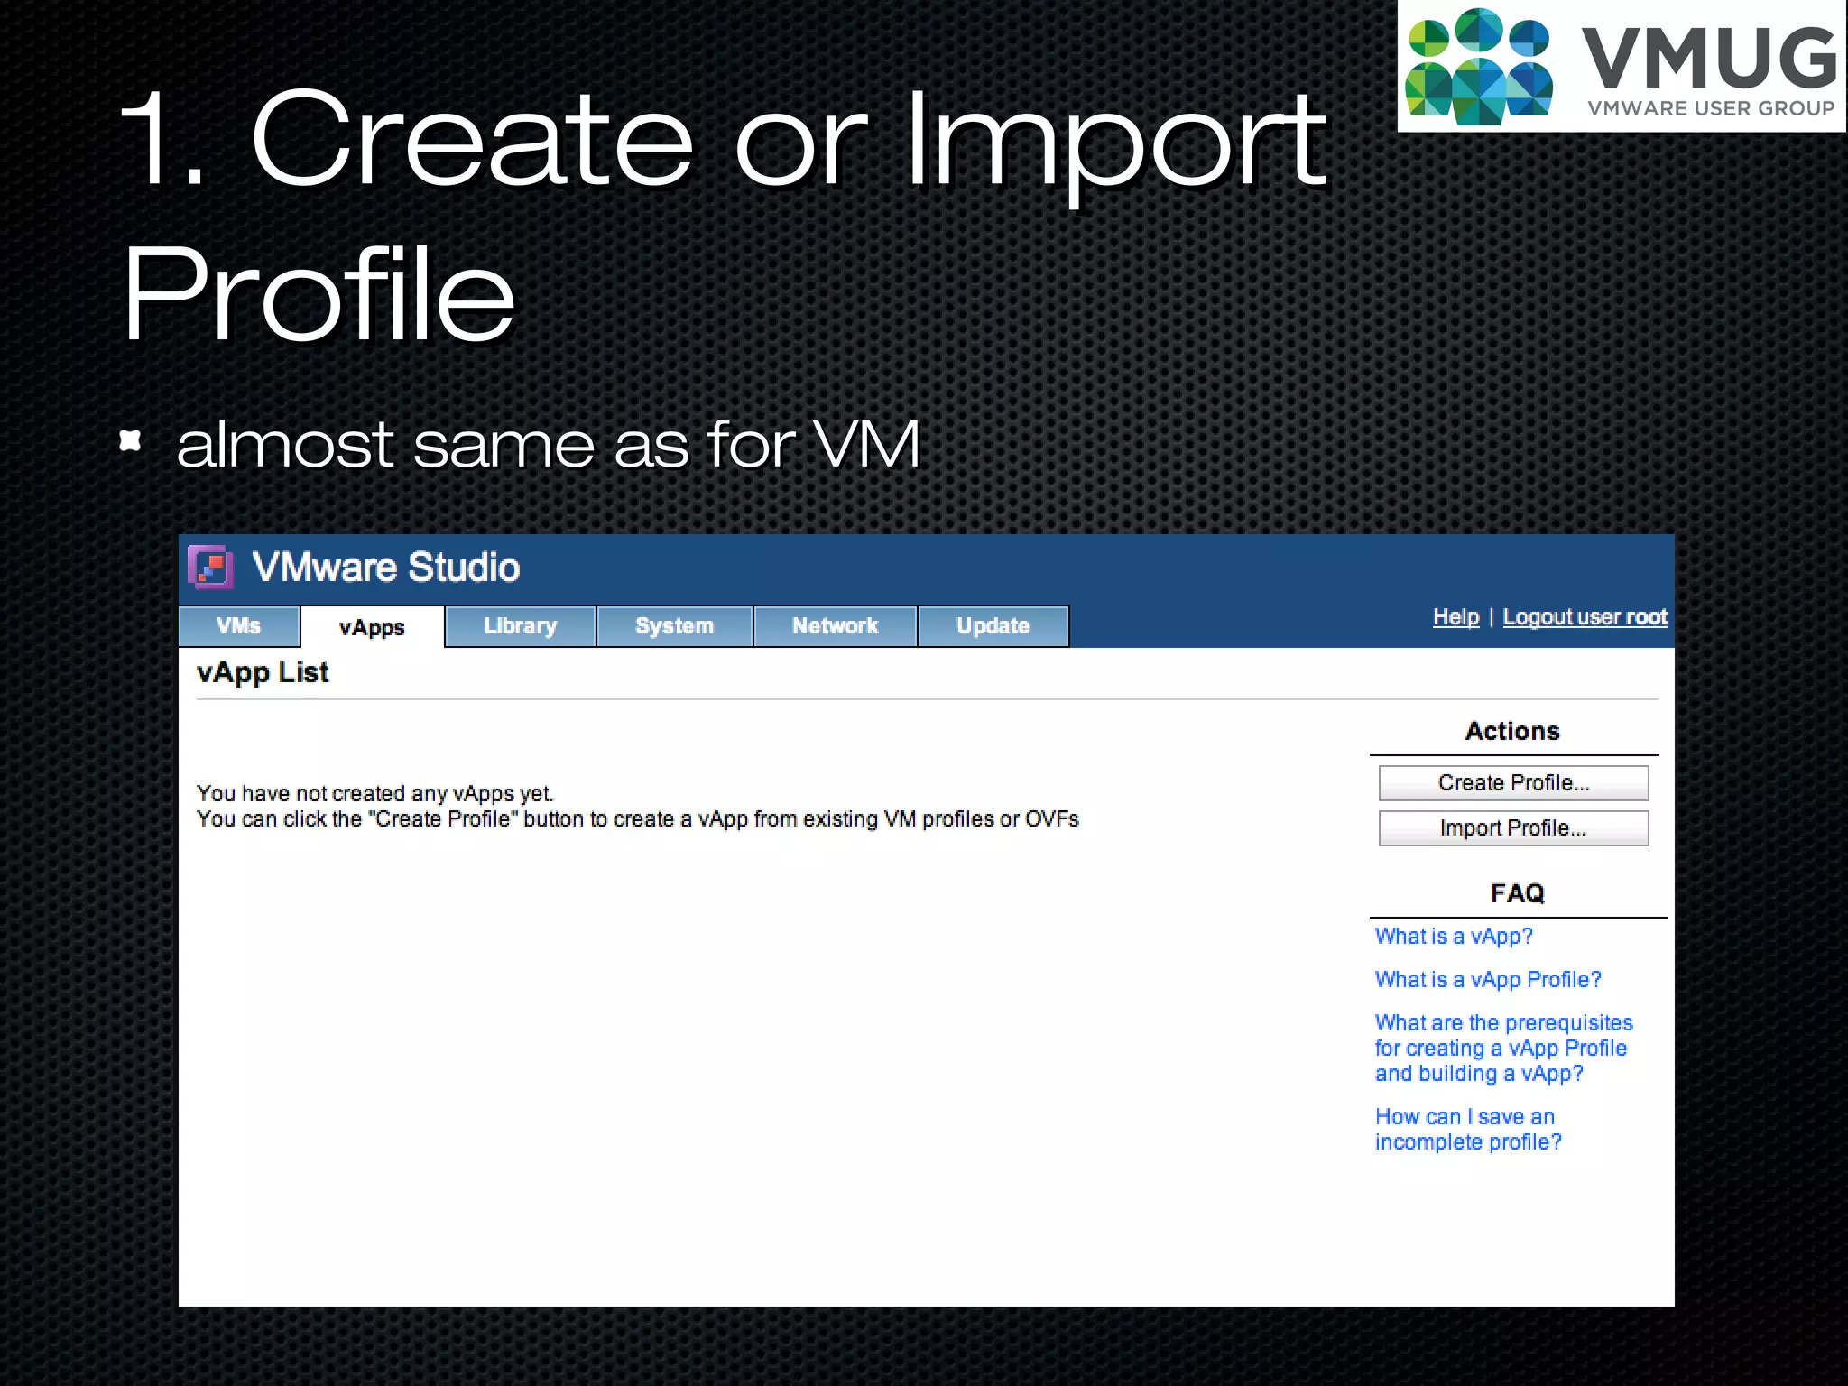
Task: Open the Help link
Action: tap(1455, 617)
